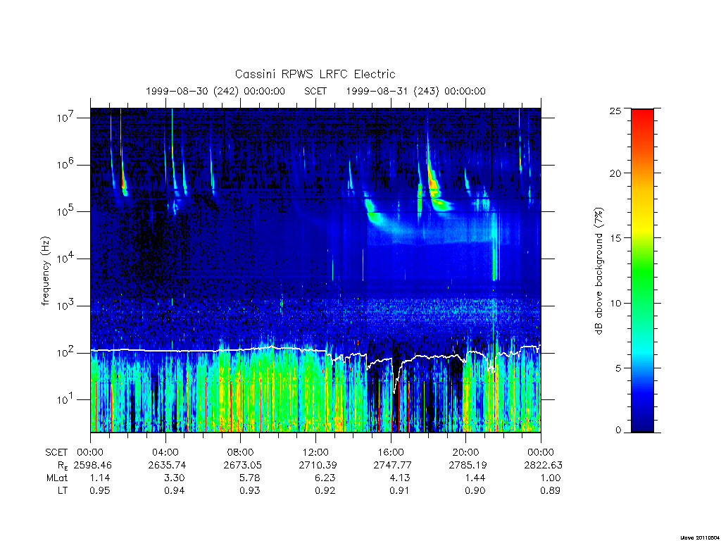
Task: Click the plot title 'Cassini RPWS LRFC Electric'
Action: [315, 74]
